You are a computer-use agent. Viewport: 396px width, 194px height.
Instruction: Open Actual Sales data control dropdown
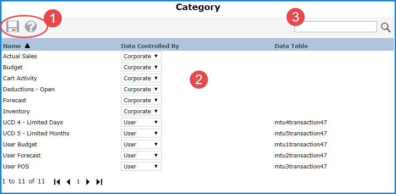pyautogui.click(x=141, y=56)
